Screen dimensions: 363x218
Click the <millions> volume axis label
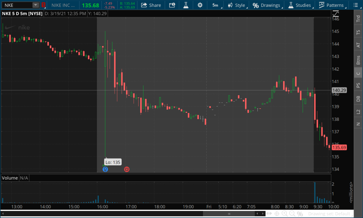351,192
